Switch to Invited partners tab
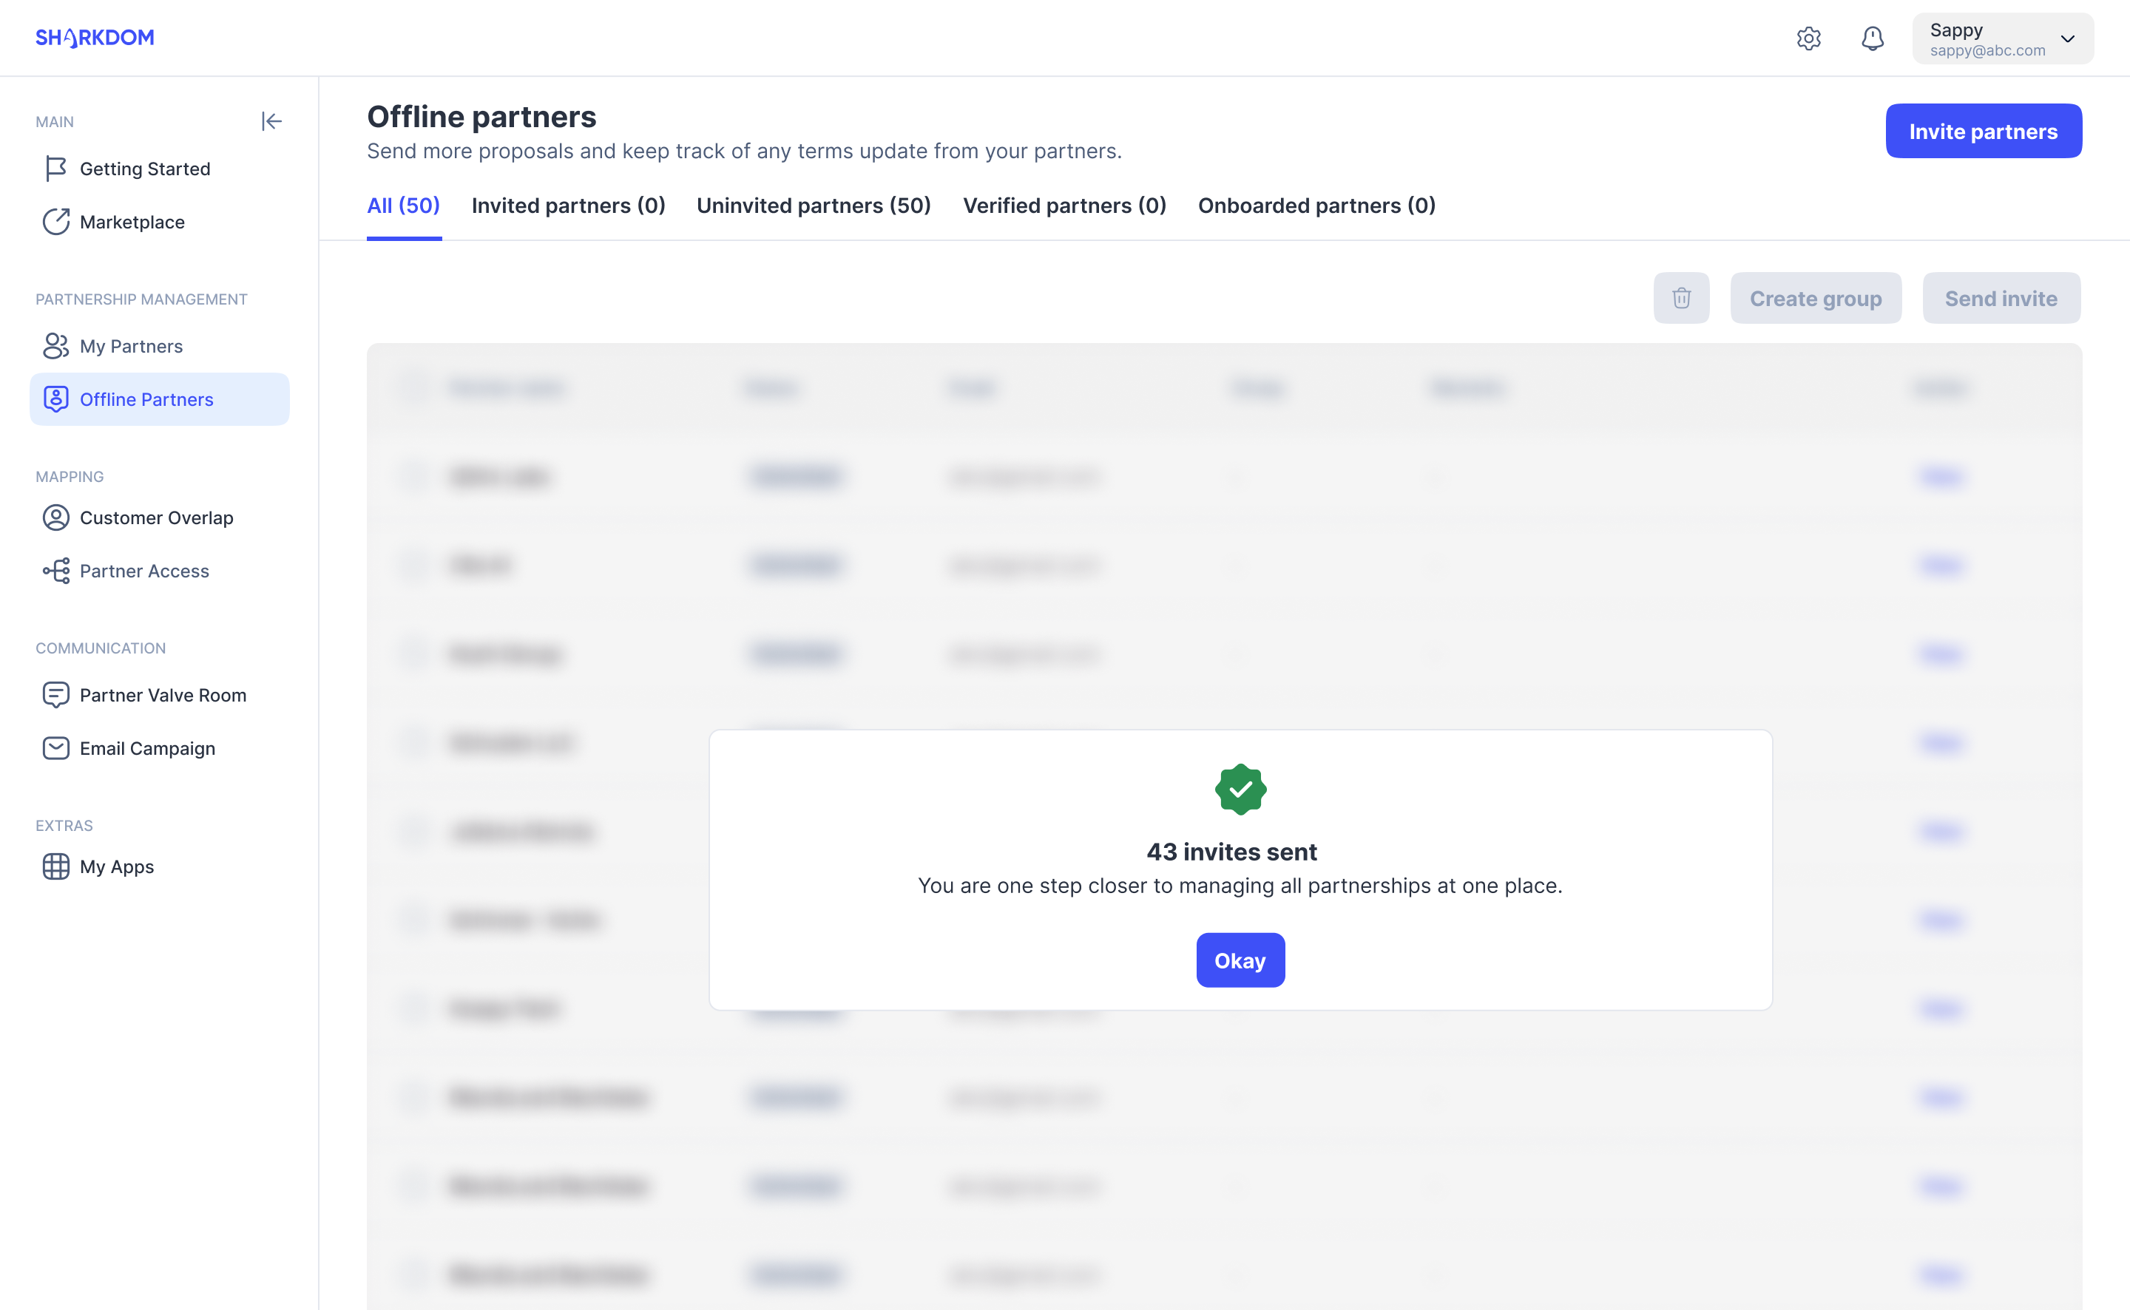This screenshot has height=1310, width=2130. 567,206
